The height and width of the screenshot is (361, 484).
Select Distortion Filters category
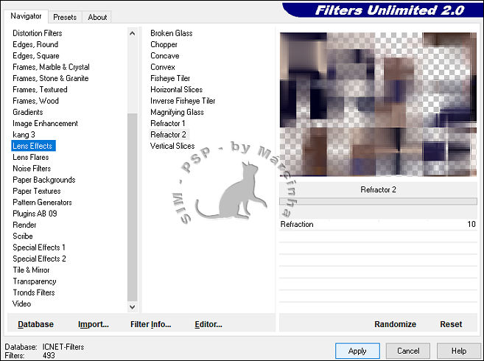click(38, 33)
